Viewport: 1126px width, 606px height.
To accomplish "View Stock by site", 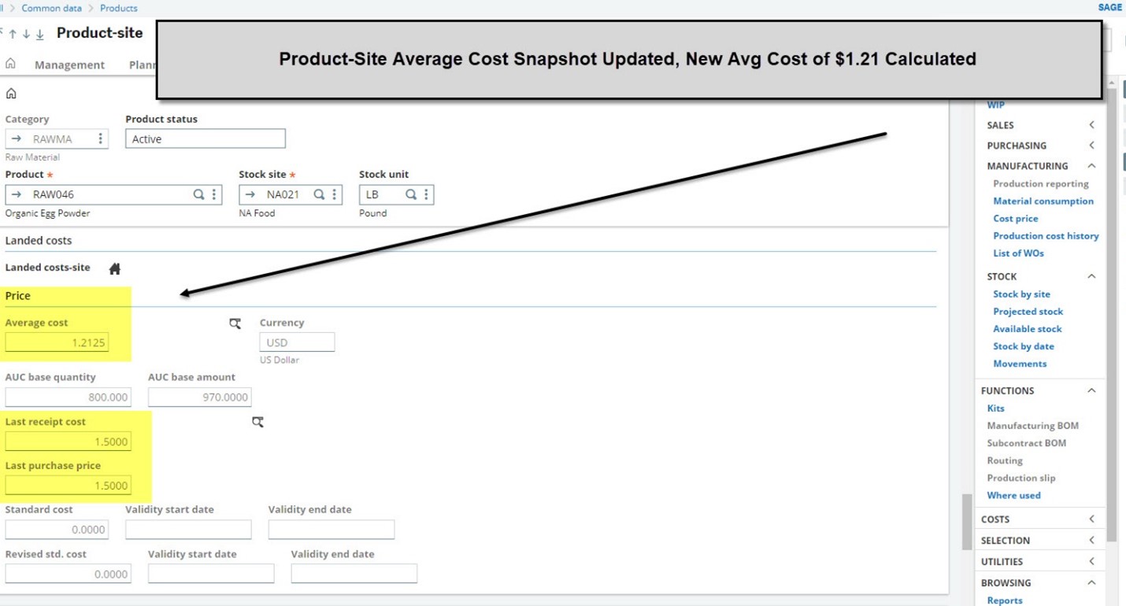I will pyautogui.click(x=1021, y=294).
